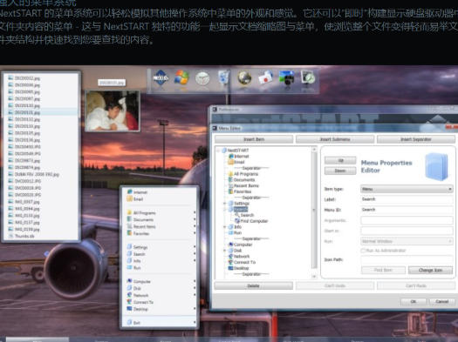This screenshot has height=342, width=458.
Task: Collapse the NextSTART root tree node
Action: (218, 151)
